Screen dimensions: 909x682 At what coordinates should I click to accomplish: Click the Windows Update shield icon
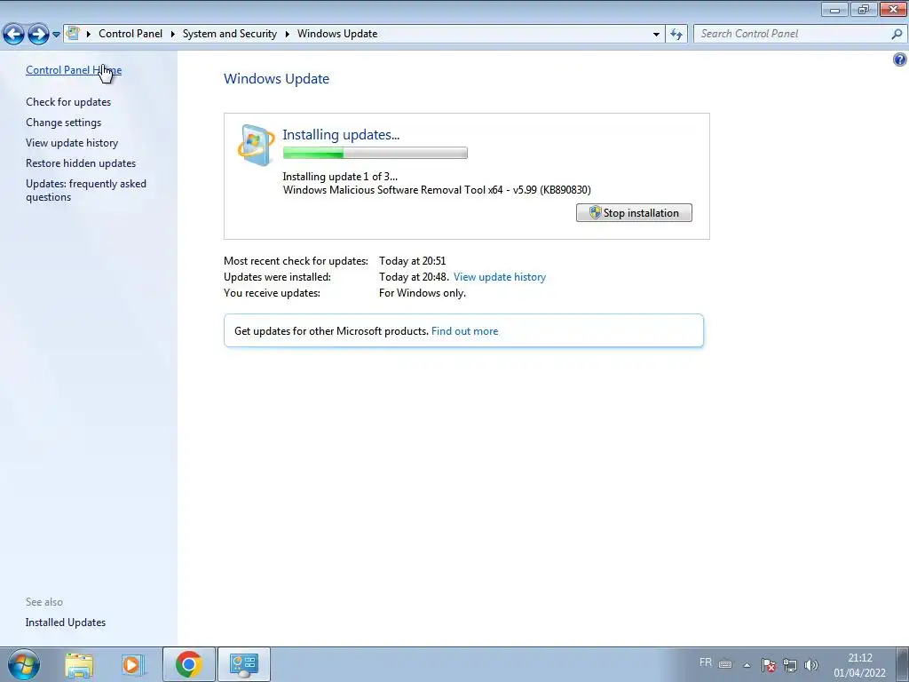click(x=256, y=145)
